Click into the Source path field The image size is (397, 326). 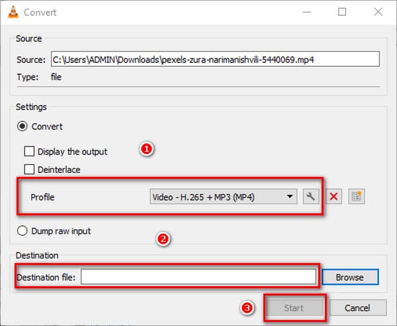(x=215, y=60)
